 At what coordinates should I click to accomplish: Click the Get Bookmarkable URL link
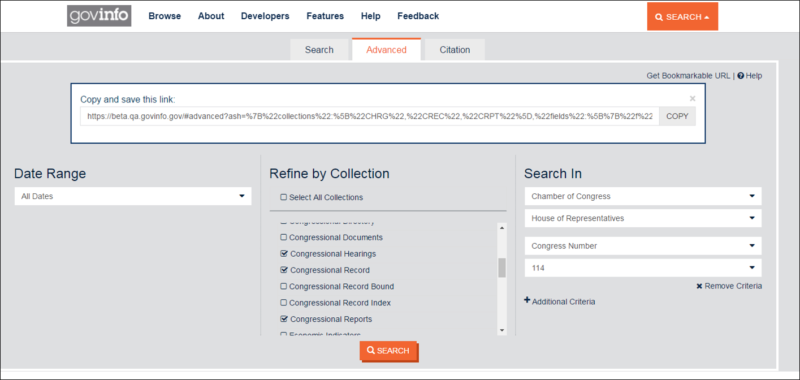point(688,76)
